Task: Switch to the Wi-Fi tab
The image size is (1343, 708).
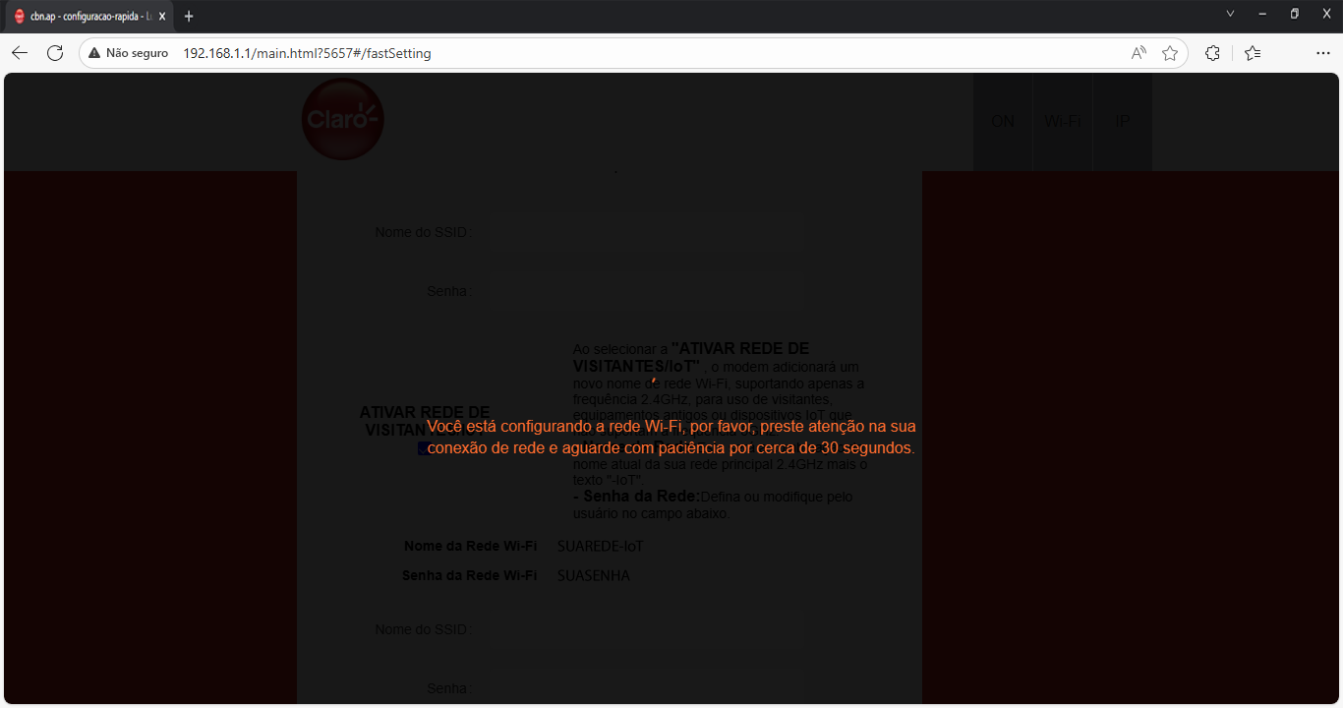Action: [x=1062, y=122]
